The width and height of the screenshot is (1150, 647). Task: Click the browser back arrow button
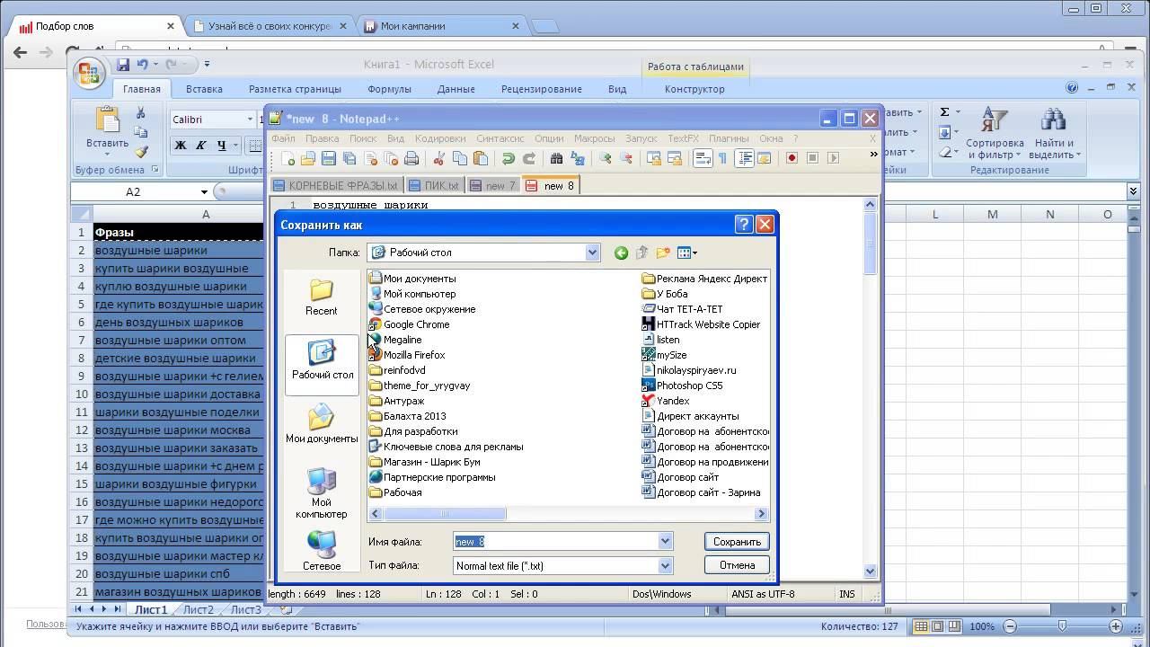point(20,53)
